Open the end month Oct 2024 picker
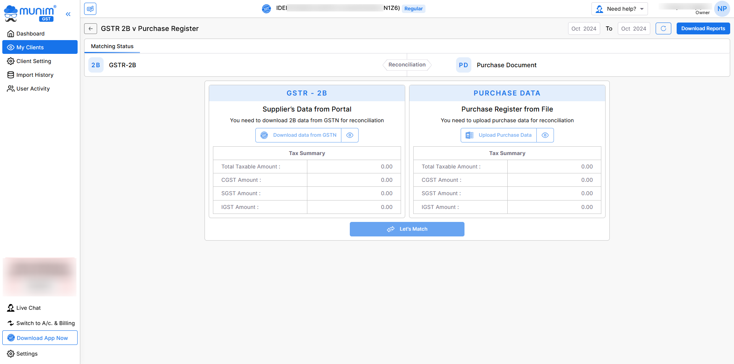 633,29
